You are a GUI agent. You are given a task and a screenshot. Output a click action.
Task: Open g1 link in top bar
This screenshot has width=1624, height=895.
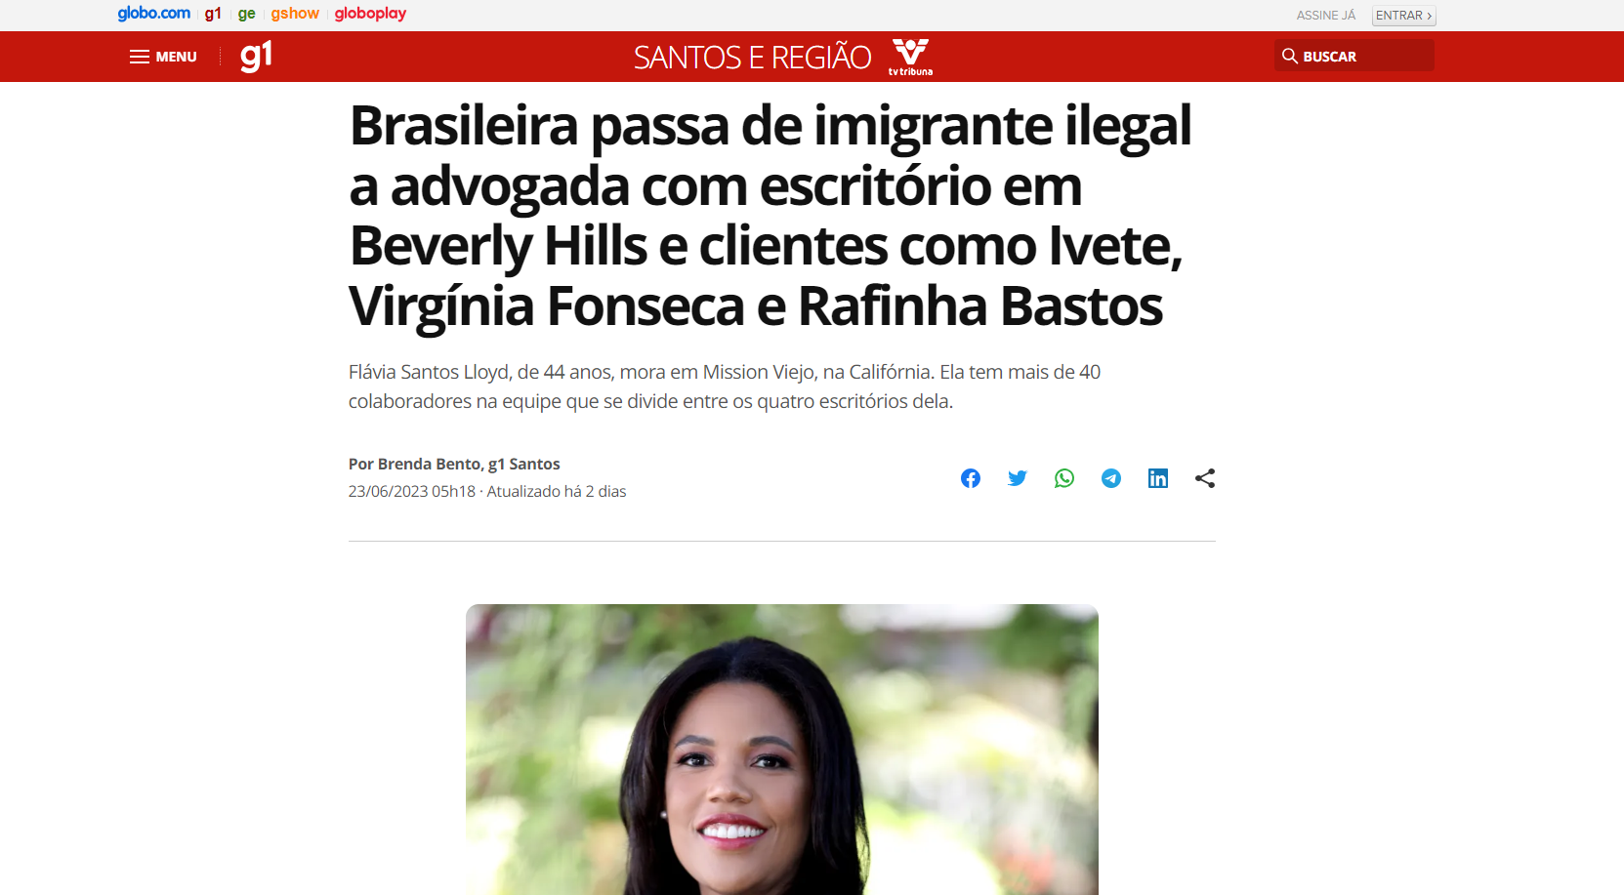coord(213,14)
